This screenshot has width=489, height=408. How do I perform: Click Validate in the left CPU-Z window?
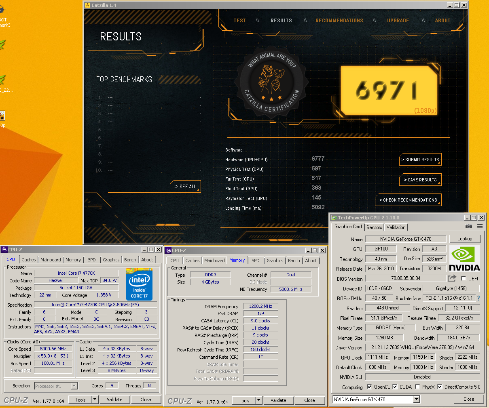(x=114, y=400)
